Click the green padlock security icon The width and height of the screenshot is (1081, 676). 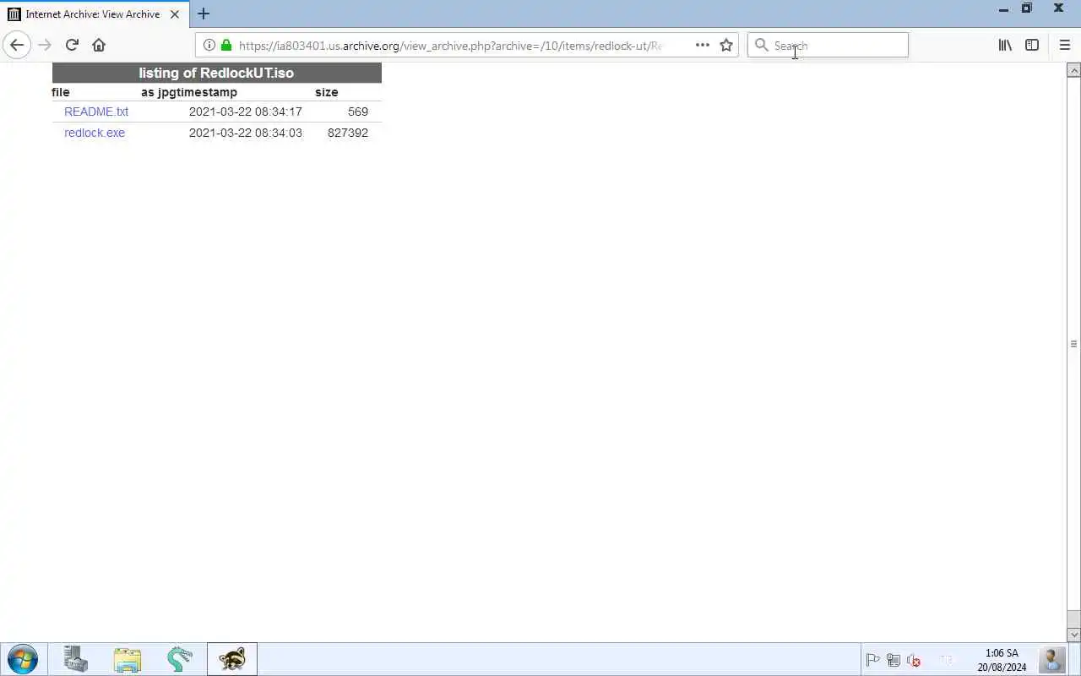click(225, 45)
